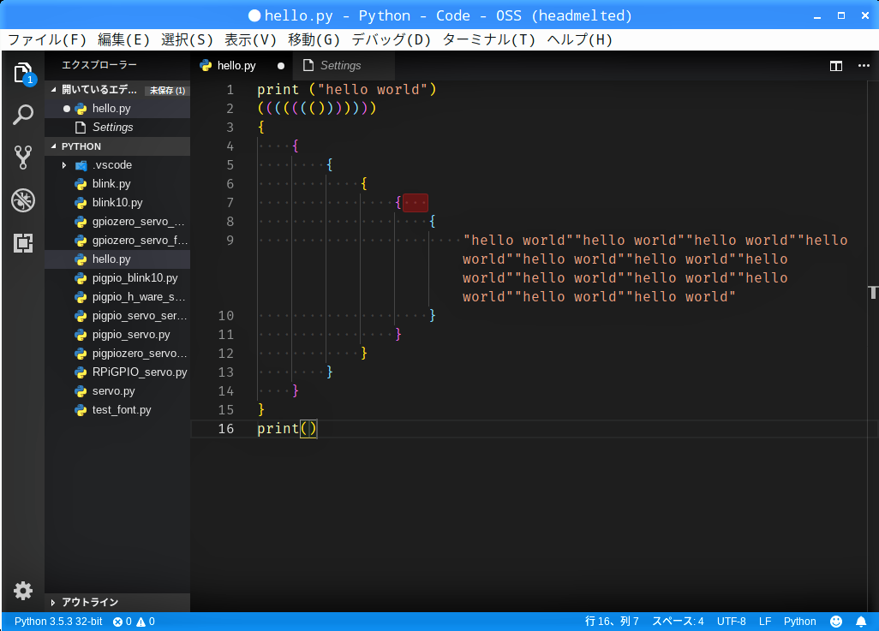Change the UTF-8 encoding setting

[731, 622]
